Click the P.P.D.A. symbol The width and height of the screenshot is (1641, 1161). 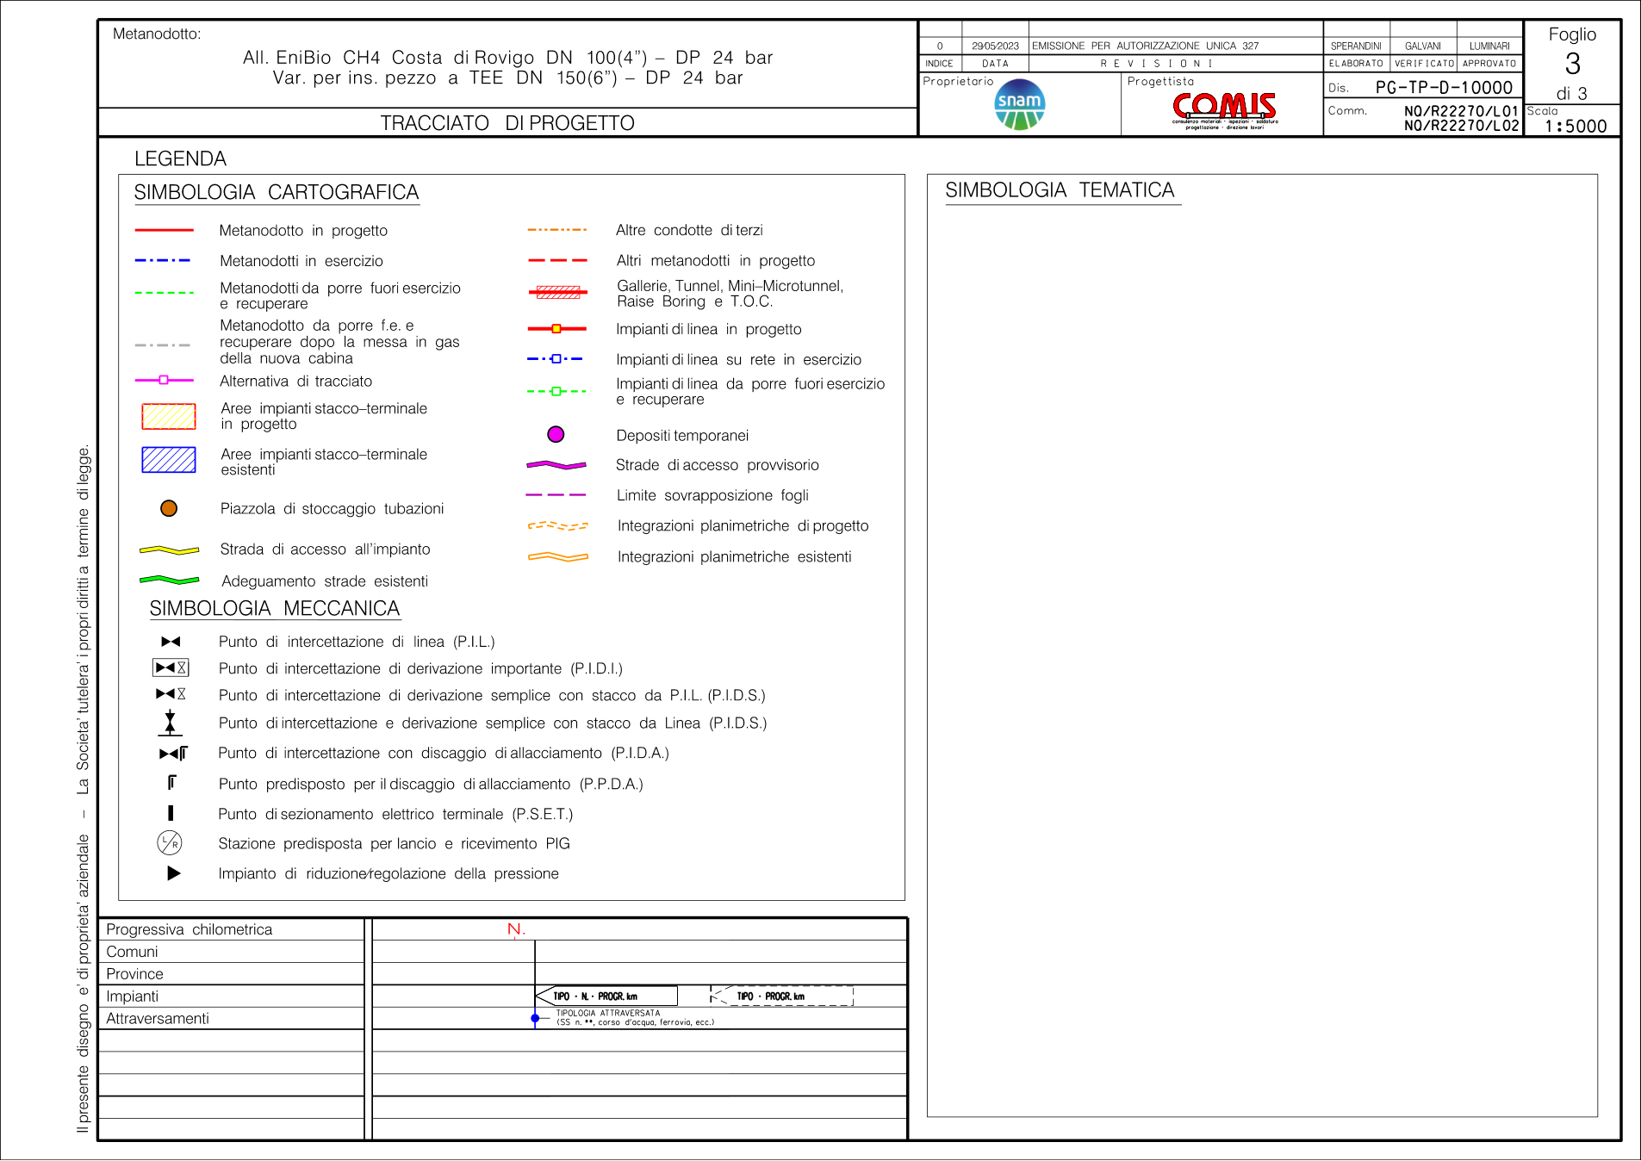point(171,782)
